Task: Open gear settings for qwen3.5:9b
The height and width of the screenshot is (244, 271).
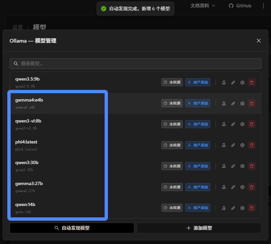Action: pyautogui.click(x=242, y=83)
